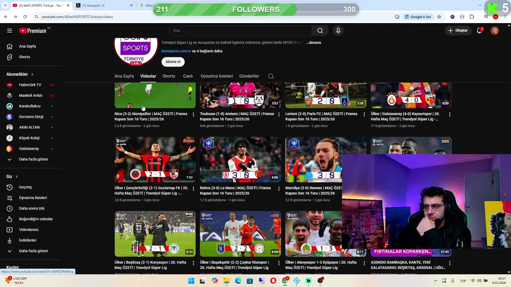Play the Reims 3-0 Le Mans thumbnail
Viewport: 511px width, 287px height.
(240, 159)
